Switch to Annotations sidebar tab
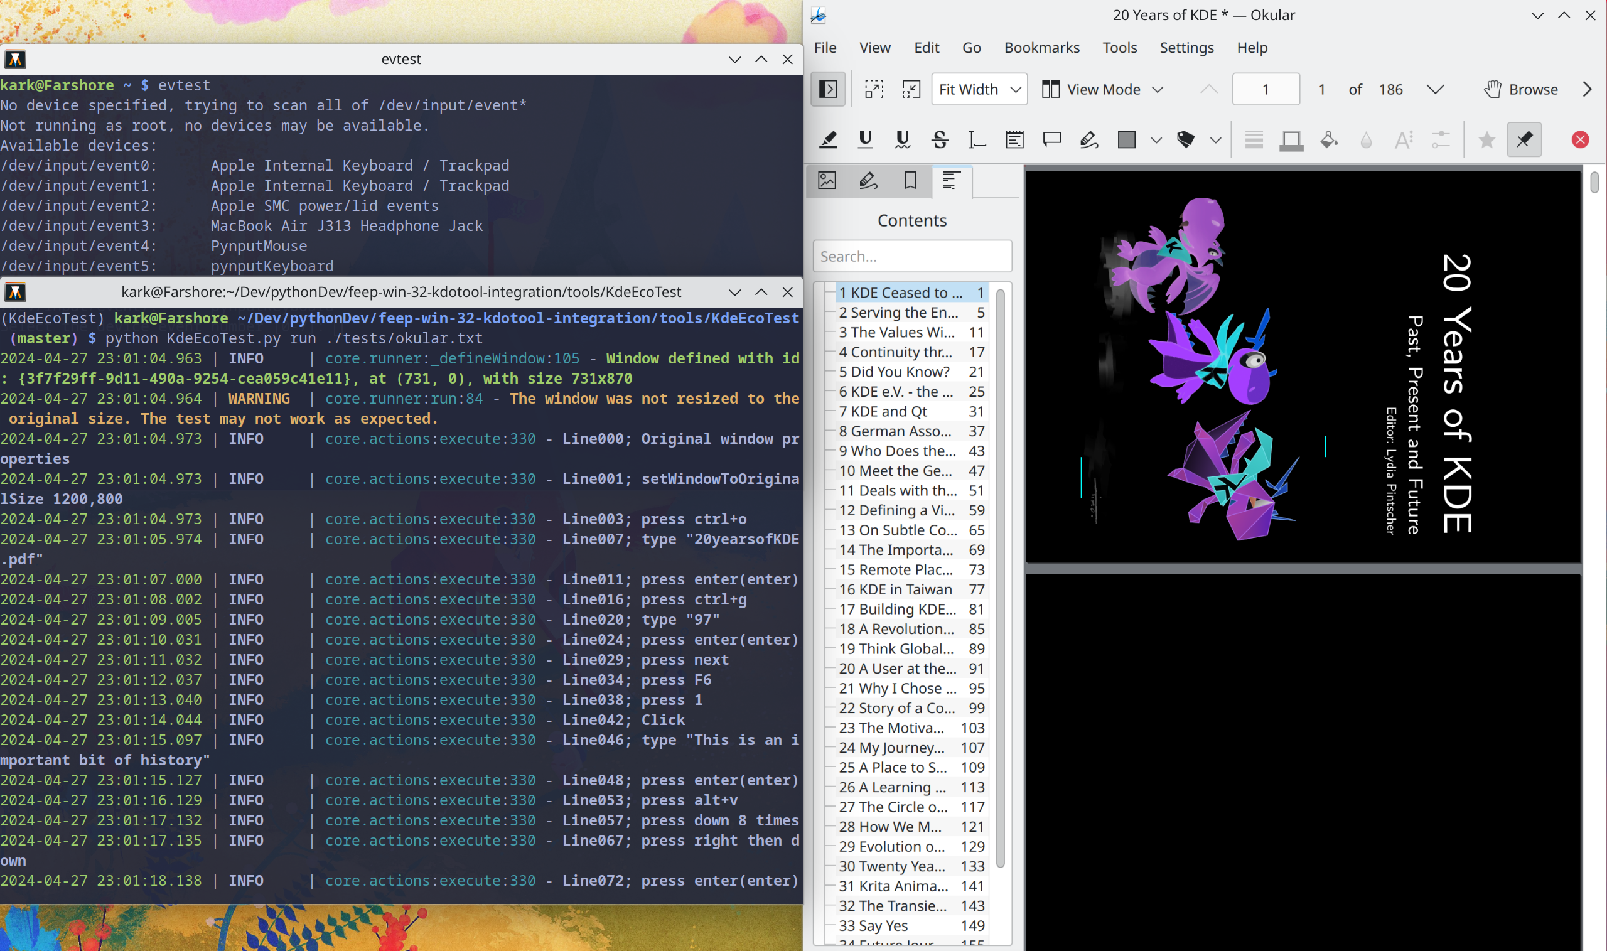 pyautogui.click(x=868, y=181)
